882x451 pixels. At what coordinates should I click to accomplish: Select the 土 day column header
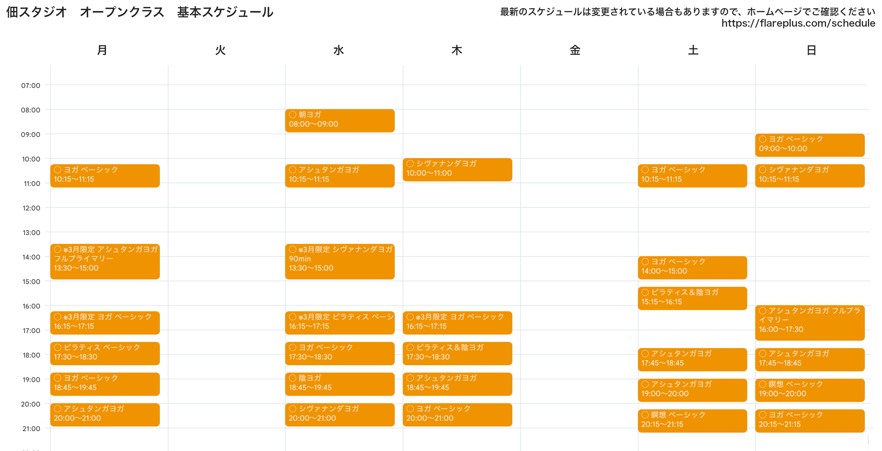[693, 50]
